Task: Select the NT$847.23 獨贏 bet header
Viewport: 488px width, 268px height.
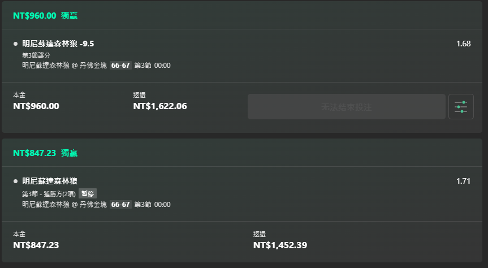Action: [45, 153]
